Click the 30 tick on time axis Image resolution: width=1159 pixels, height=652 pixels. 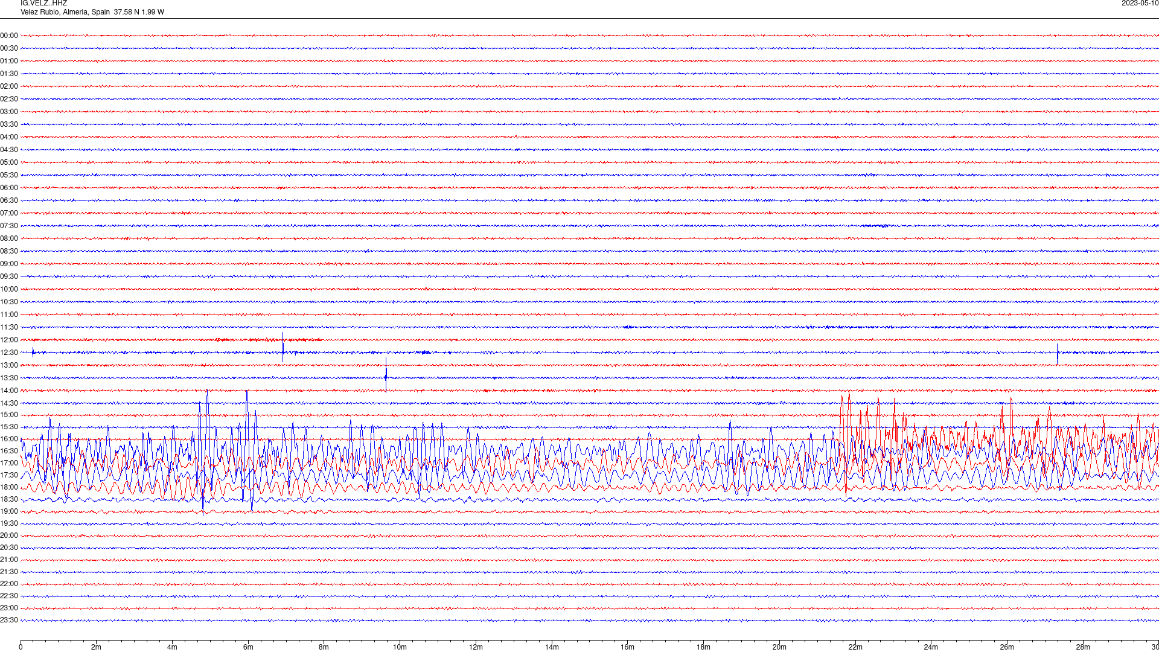pos(1155,647)
